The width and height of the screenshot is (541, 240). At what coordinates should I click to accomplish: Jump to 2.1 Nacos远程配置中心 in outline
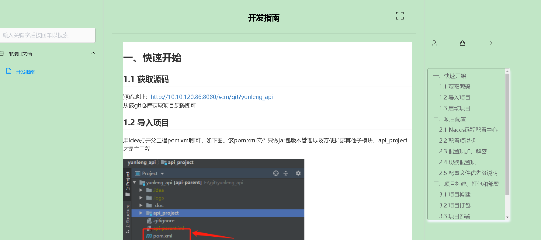pyautogui.click(x=468, y=130)
